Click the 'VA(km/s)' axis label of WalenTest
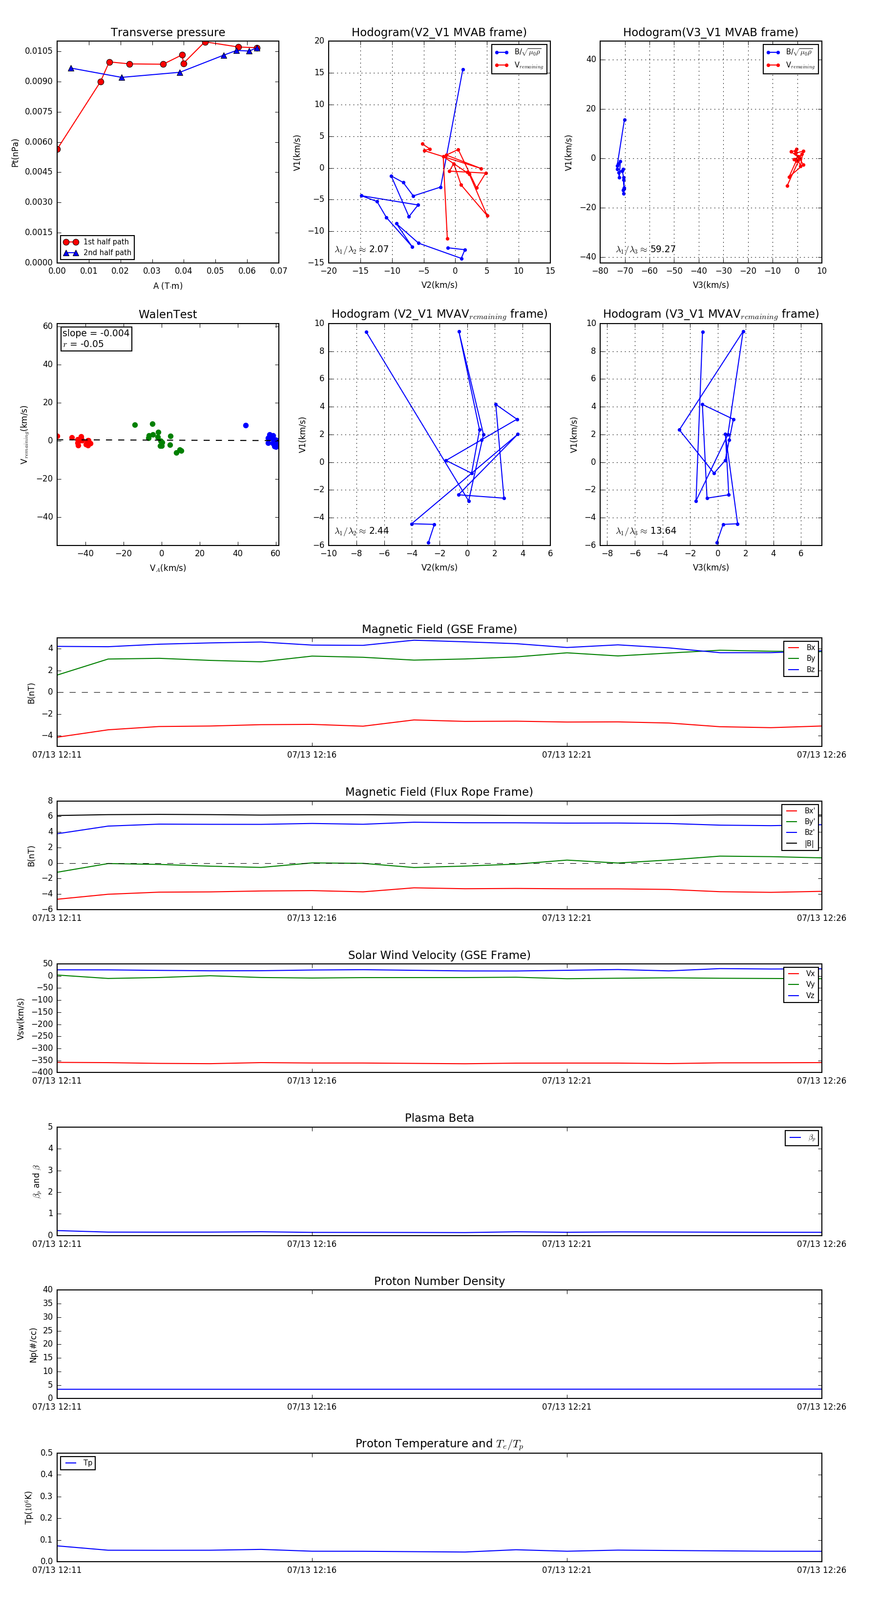This screenshot has height=1613, width=879. pos(167,568)
